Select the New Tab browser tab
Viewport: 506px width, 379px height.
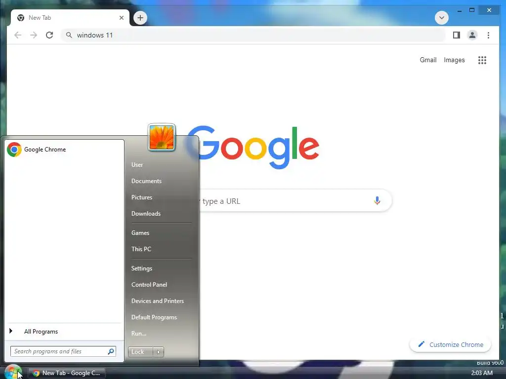coord(70,18)
